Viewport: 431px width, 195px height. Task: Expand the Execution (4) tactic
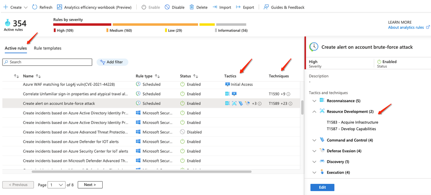coord(315,173)
